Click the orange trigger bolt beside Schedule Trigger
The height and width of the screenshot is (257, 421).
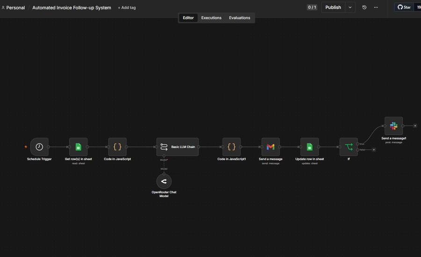[26, 147]
